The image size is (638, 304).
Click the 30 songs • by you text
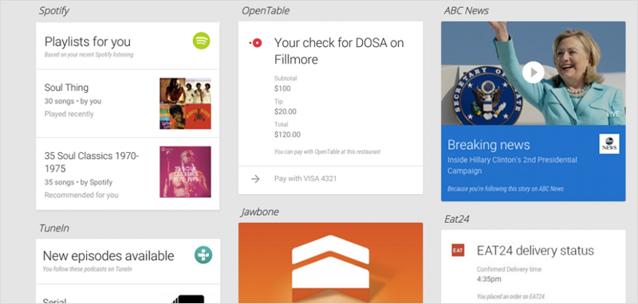(x=73, y=101)
